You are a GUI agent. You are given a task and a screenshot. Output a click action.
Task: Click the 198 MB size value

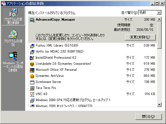point(150,82)
